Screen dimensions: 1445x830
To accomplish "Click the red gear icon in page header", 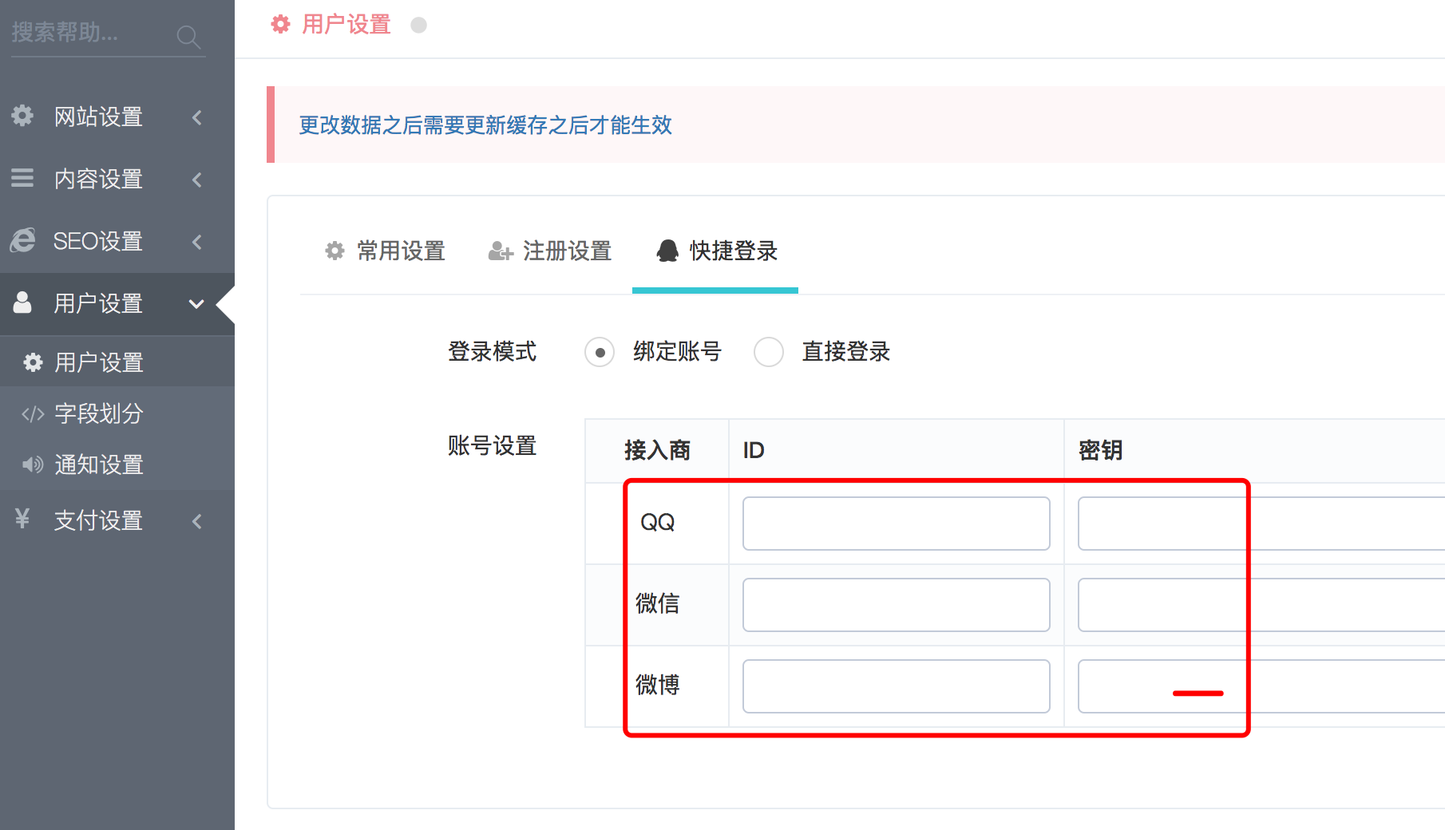I will point(280,25).
